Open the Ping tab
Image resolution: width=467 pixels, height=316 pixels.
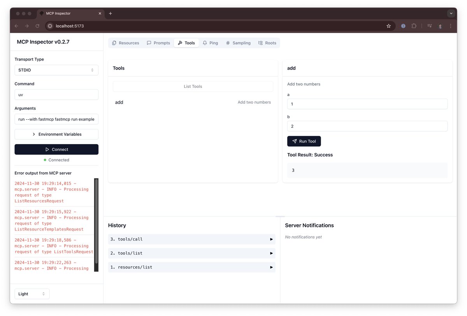click(x=211, y=43)
